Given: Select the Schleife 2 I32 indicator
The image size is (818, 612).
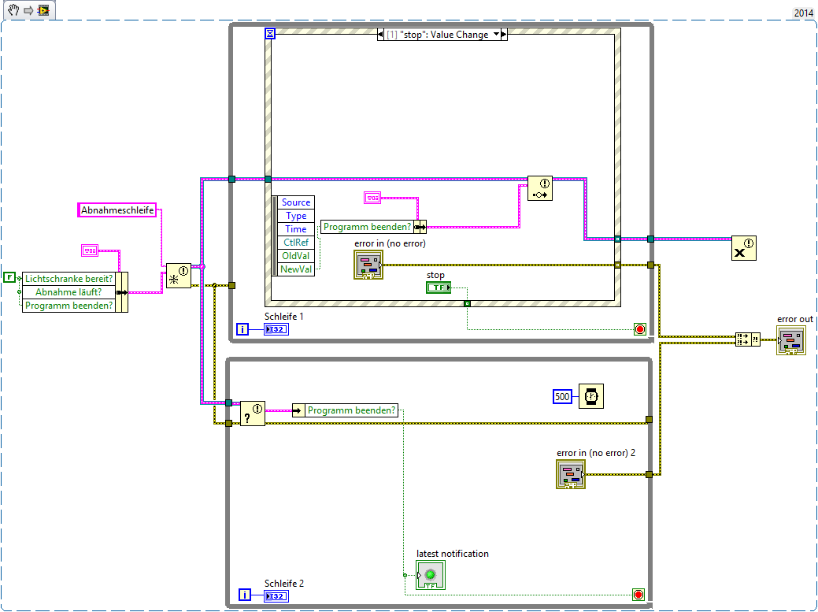Looking at the screenshot, I should click(x=276, y=596).
